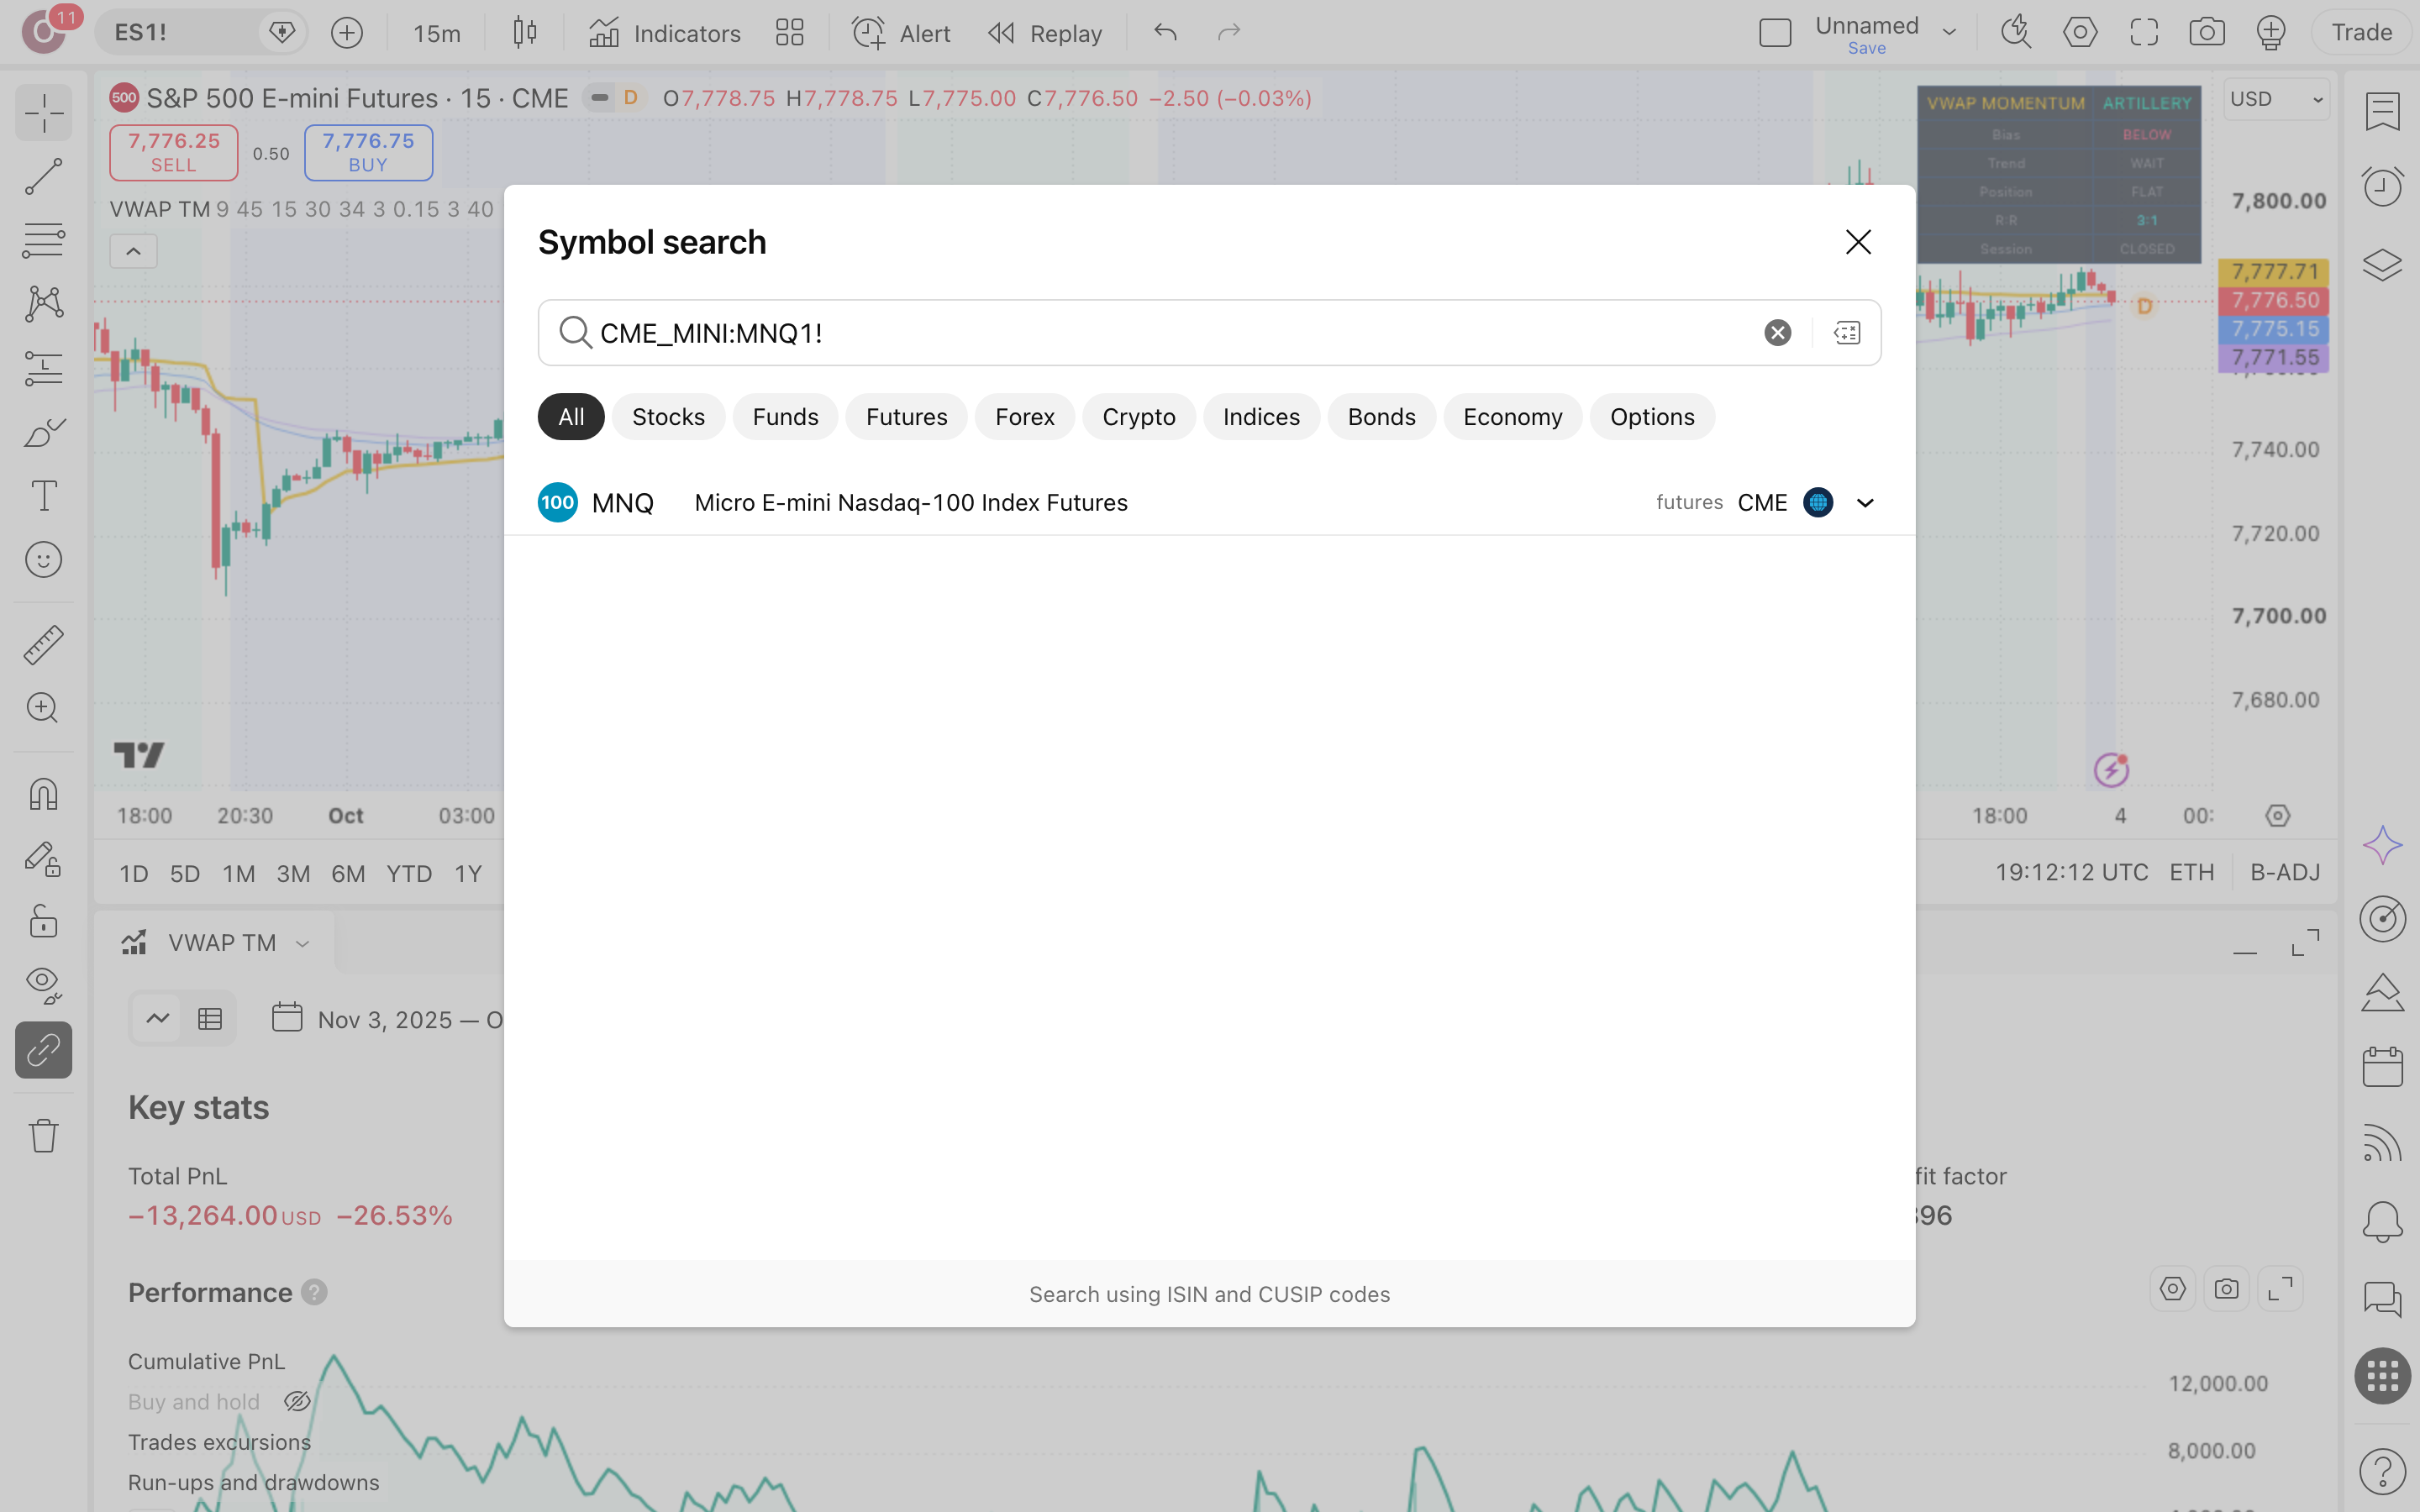
Task: Open the emoji icons tool
Action: click(43, 560)
